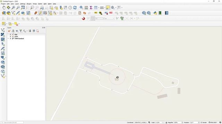Toggle the Render checkbox in status bar

201,123
